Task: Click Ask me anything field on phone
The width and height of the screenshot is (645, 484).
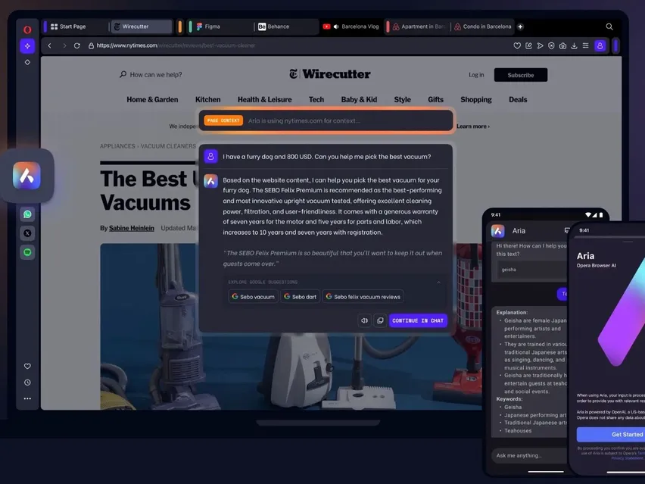Action: (529, 455)
